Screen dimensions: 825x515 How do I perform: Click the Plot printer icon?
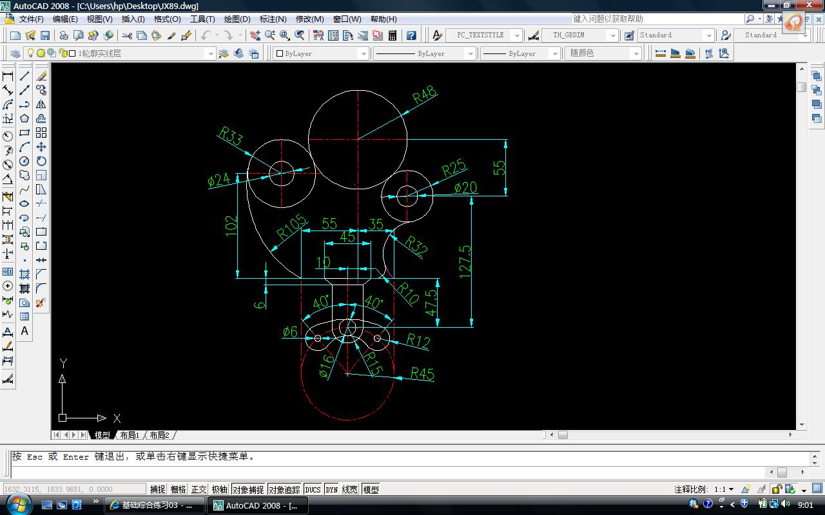[64, 35]
